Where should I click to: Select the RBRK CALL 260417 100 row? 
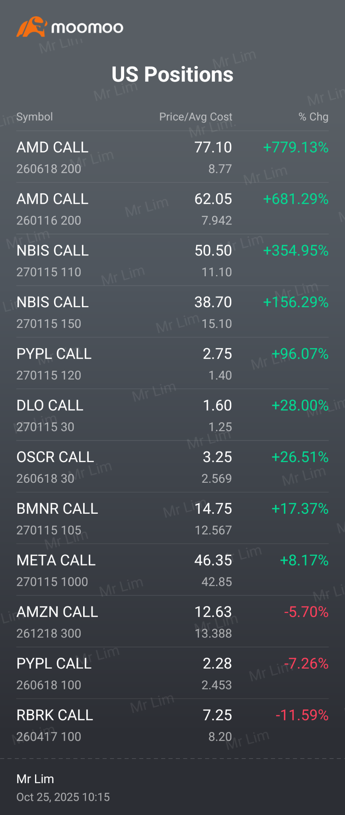[x=172, y=725]
